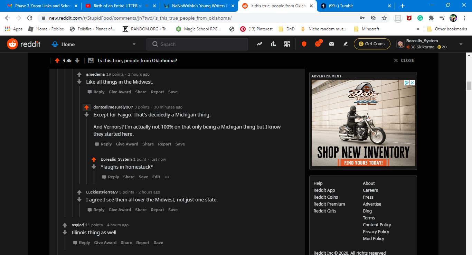Open the moderation shield icon

[304, 44]
